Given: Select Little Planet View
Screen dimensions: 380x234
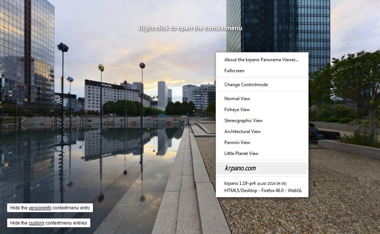Looking at the screenshot, I should (x=241, y=153).
